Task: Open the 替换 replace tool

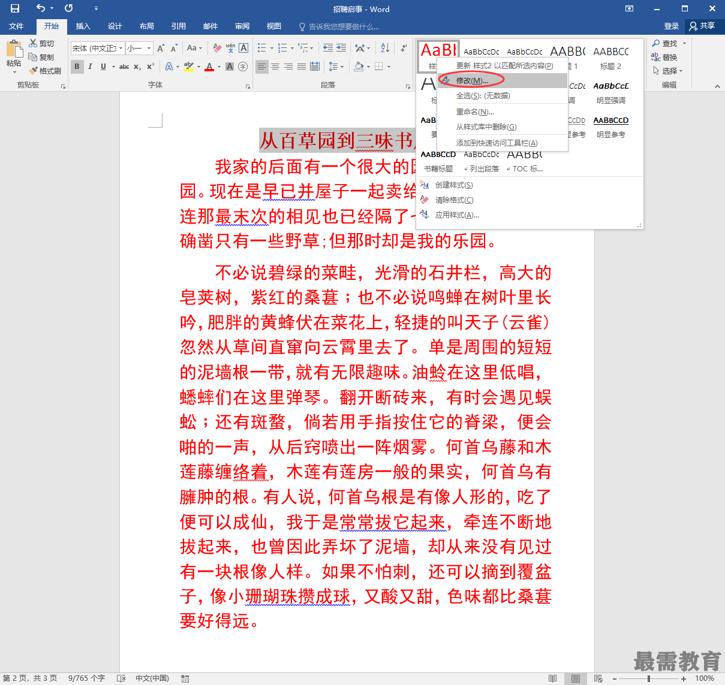Action: (664, 57)
